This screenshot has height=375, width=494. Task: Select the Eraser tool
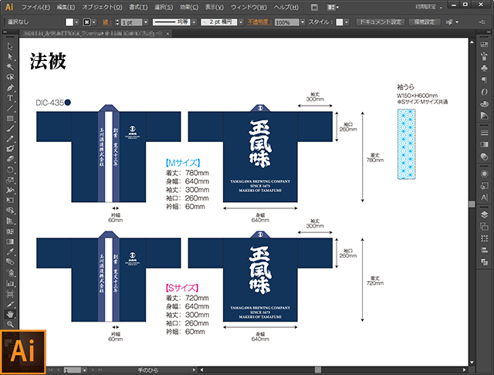(10, 159)
